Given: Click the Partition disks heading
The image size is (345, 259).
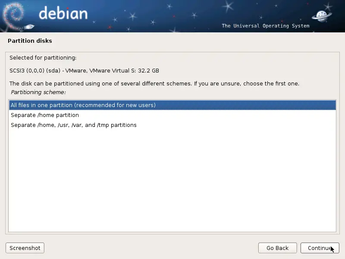Looking at the screenshot, I should coord(30,41).
